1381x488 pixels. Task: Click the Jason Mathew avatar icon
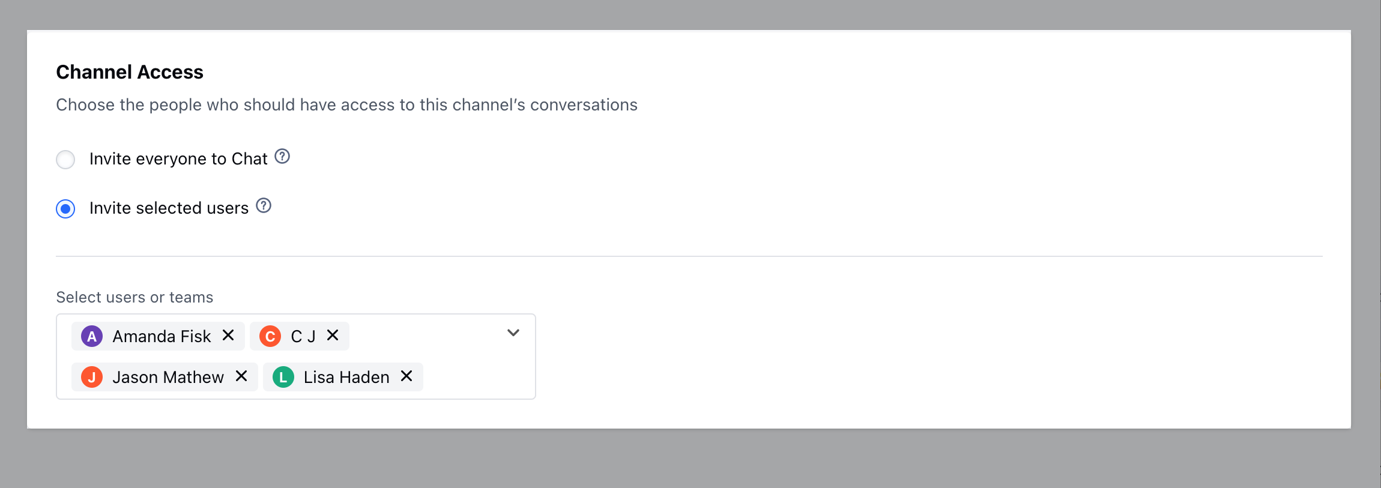pos(92,377)
